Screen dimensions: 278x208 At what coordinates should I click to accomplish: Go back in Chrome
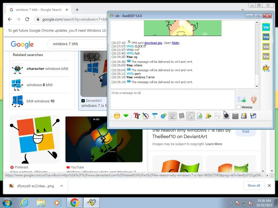[x=10, y=19]
